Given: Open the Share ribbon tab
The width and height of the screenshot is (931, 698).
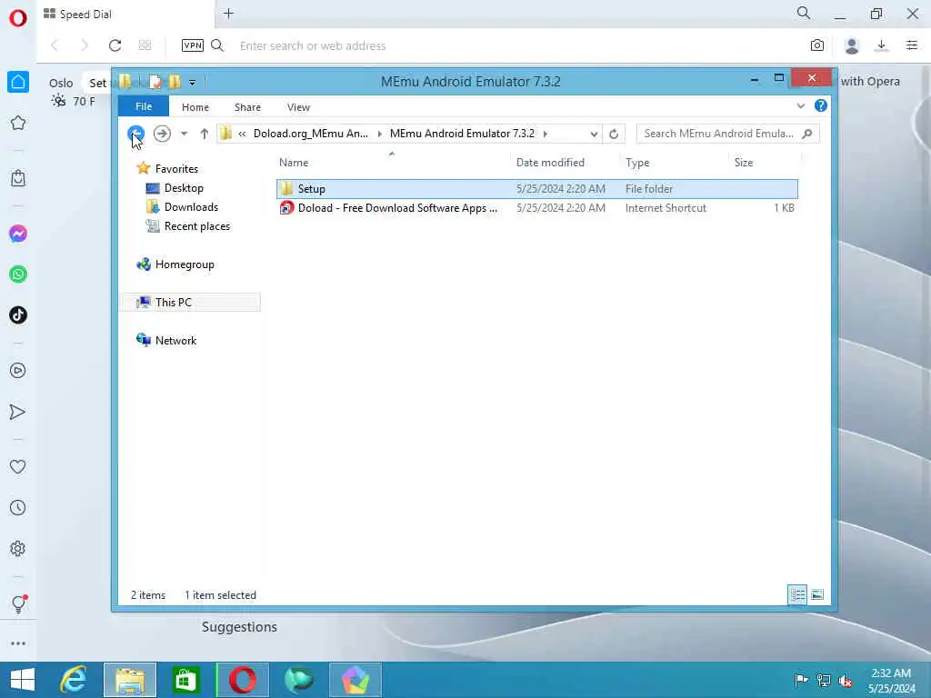Looking at the screenshot, I should tap(247, 107).
